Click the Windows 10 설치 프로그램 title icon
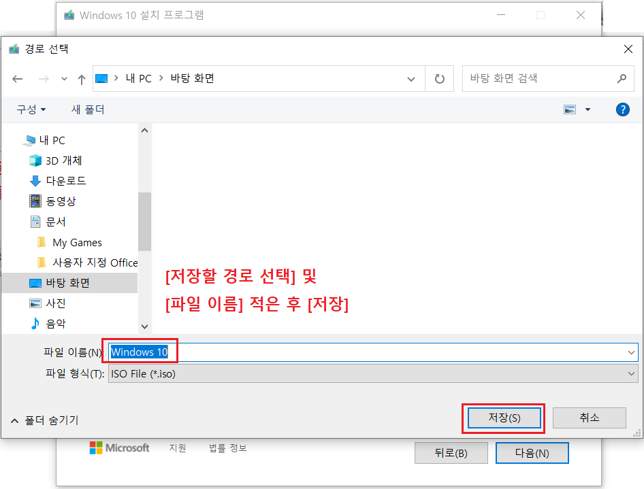This screenshot has height=489, width=644. click(x=69, y=15)
